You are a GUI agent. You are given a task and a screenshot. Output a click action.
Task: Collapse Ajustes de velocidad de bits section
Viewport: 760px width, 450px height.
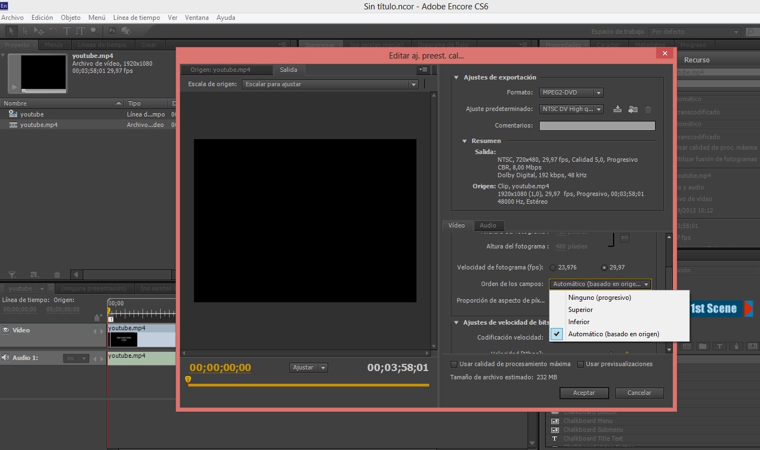pos(457,323)
